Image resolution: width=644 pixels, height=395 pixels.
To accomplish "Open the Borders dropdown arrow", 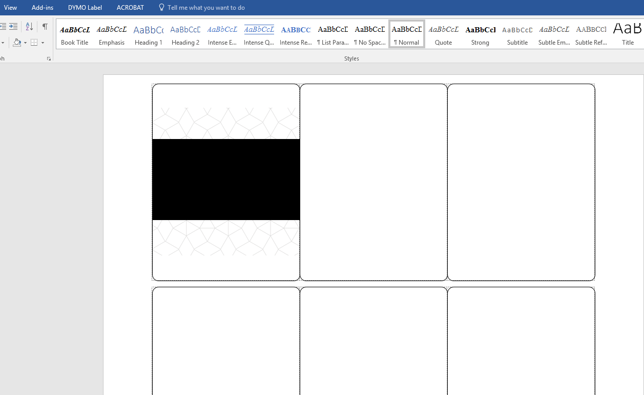I will 43,43.
